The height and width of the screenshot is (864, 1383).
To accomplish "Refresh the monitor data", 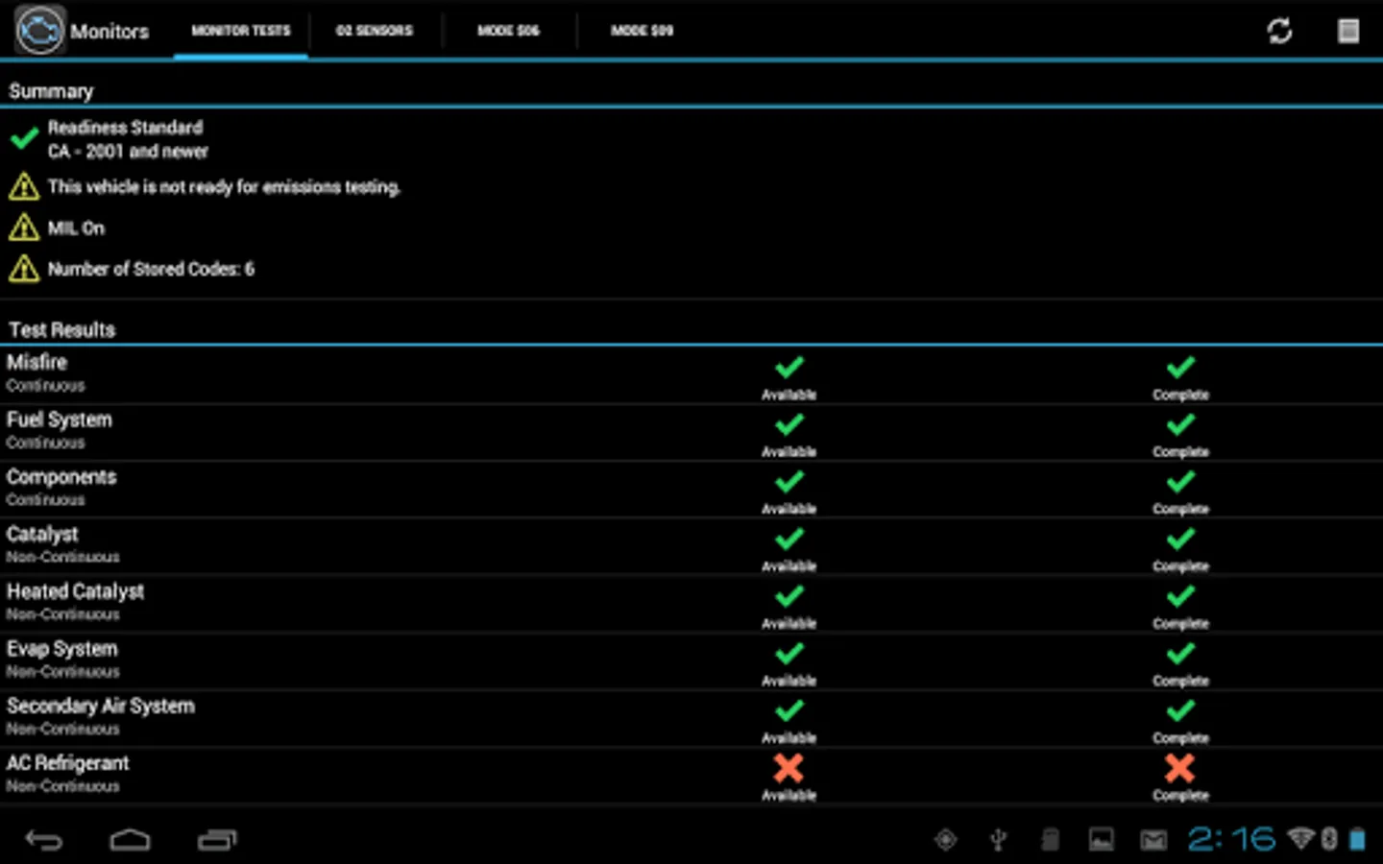I will [x=1279, y=31].
